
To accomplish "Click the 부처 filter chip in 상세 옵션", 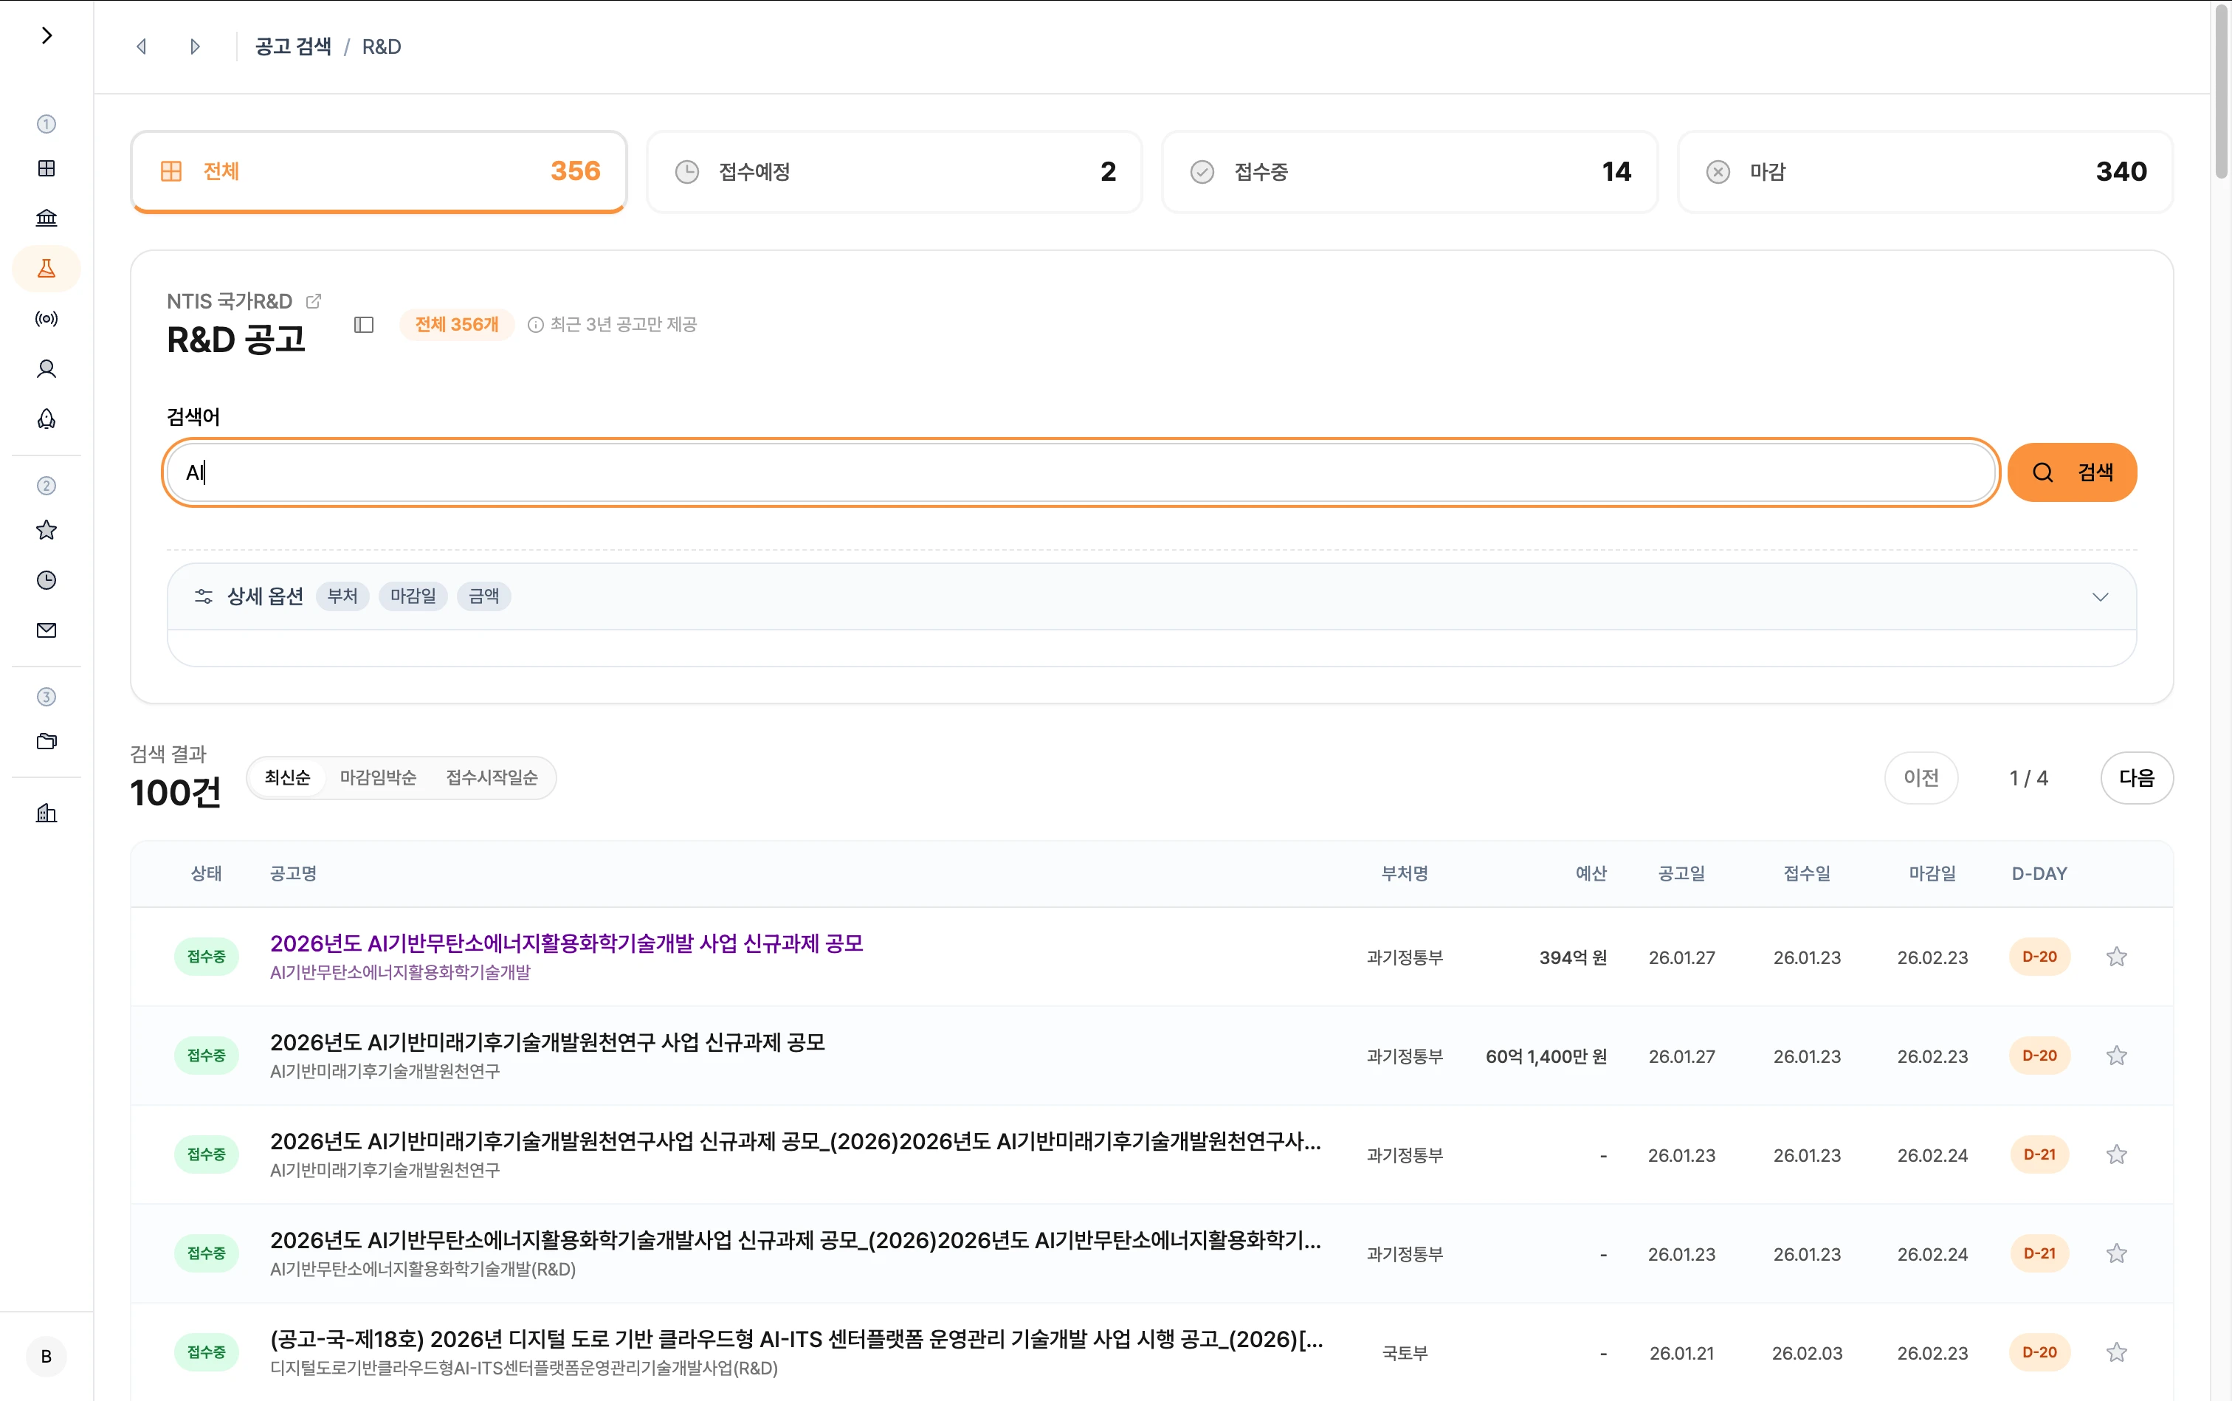I will pos(342,596).
